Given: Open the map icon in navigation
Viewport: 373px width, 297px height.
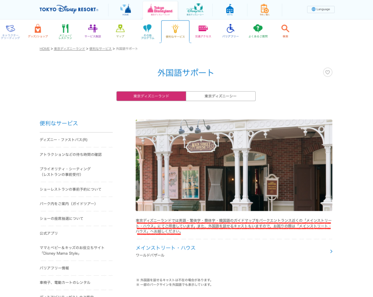Looking at the screenshot, I should tap(120, 29).
